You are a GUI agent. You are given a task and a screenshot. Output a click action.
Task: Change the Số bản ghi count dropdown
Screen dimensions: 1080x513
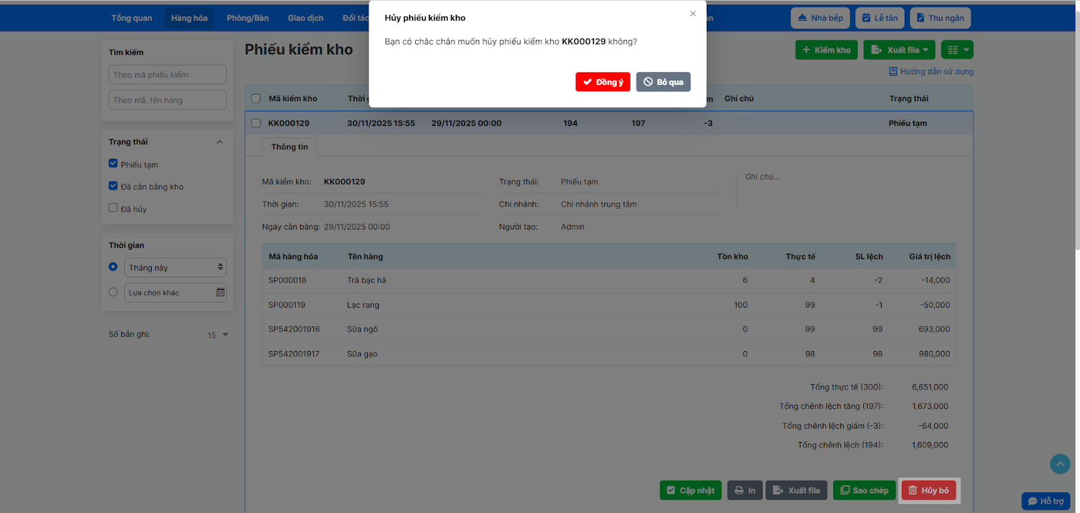[217, 335]
